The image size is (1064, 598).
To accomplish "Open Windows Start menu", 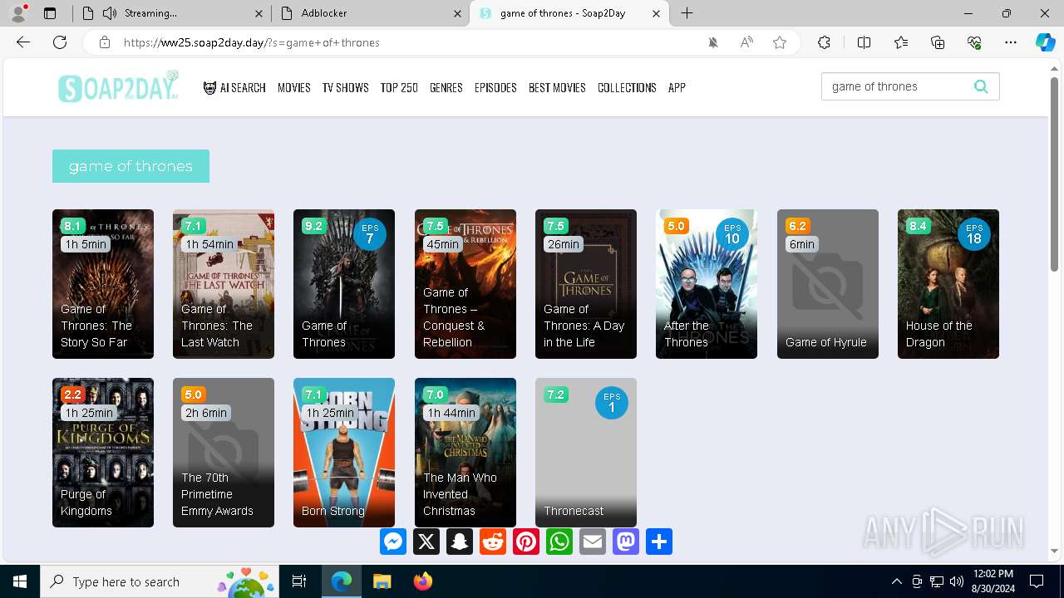I will tap(20, 581).
